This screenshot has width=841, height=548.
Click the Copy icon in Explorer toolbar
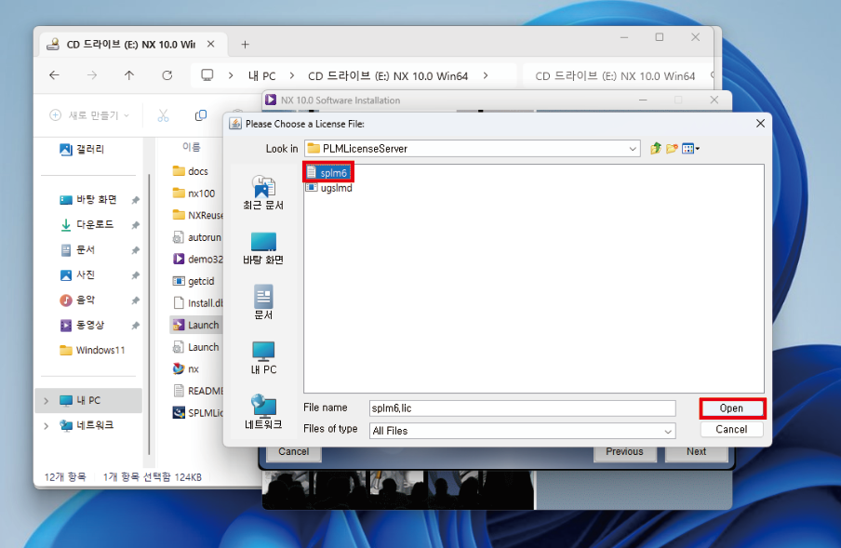coord(201,115)
